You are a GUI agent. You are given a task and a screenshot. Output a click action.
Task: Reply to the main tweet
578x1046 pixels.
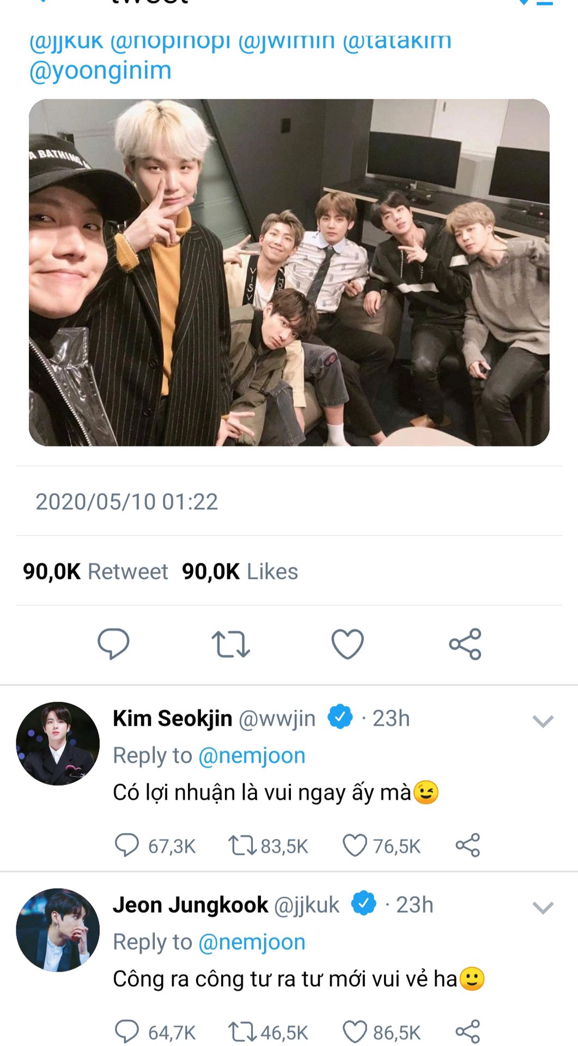point(113,643)
